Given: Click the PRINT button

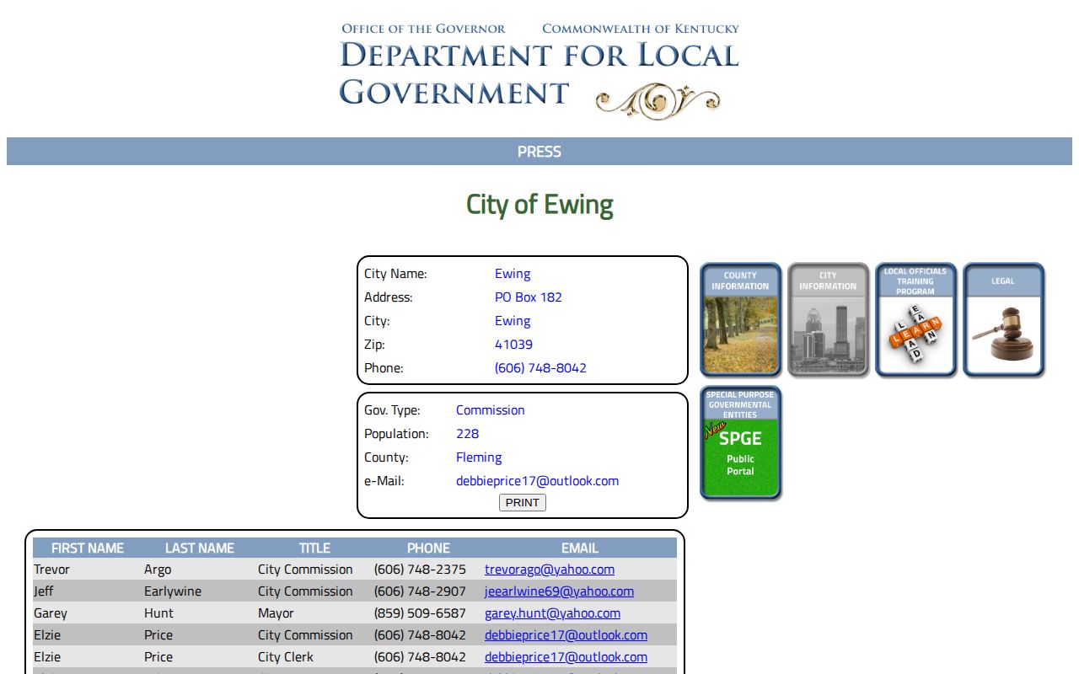Looking at the screenshot, I should click(523, 502).
